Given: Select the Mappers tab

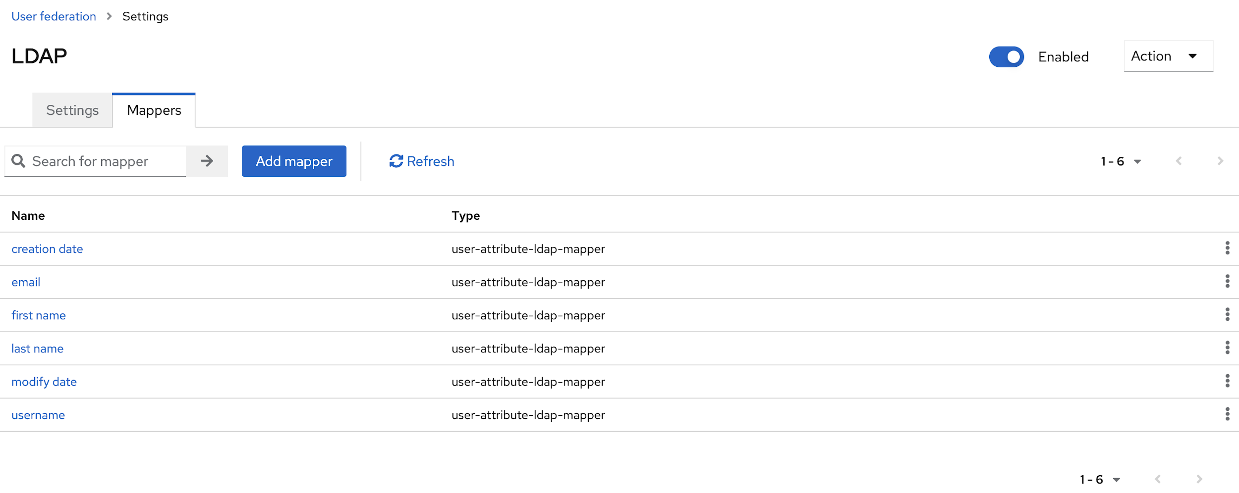Looking at the screenshot, I should point(154,110).
